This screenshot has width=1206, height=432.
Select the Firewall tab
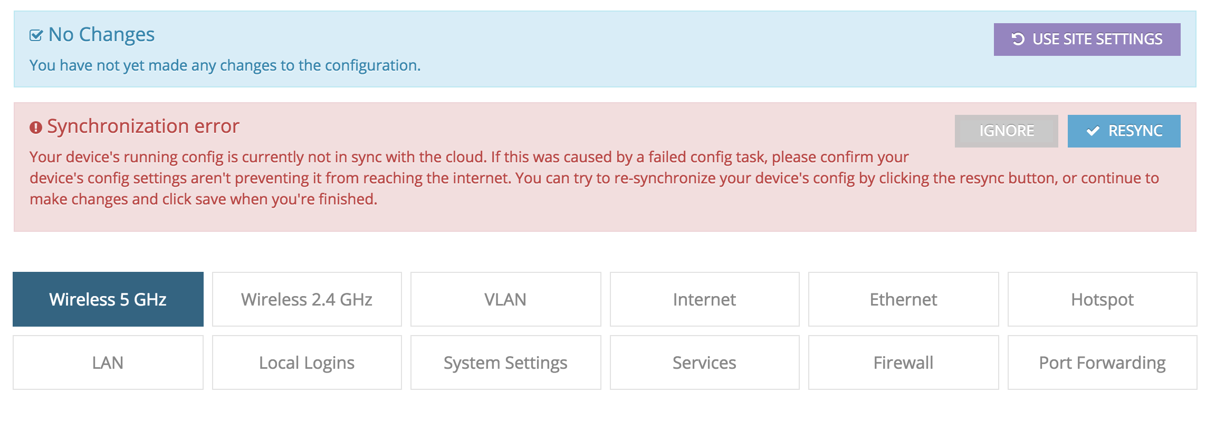pyautogui.click(x=903, y=362)
